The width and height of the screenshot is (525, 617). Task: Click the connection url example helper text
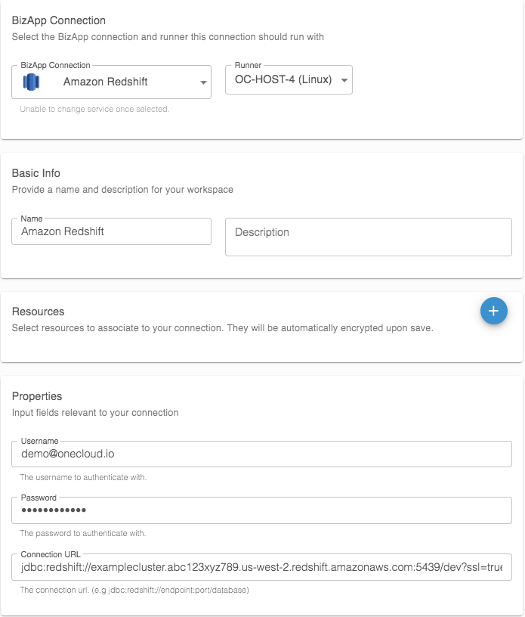click(x=134, y=590)
